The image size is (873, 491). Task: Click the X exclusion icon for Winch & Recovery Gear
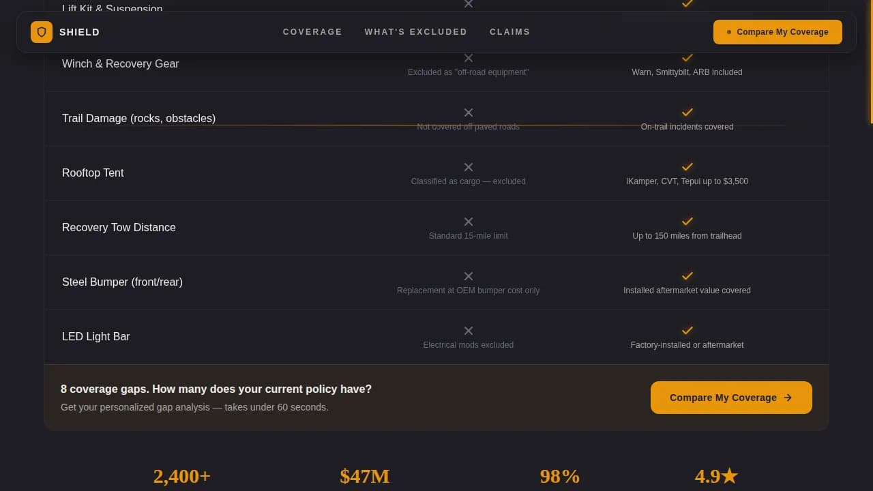pos(469,58)
